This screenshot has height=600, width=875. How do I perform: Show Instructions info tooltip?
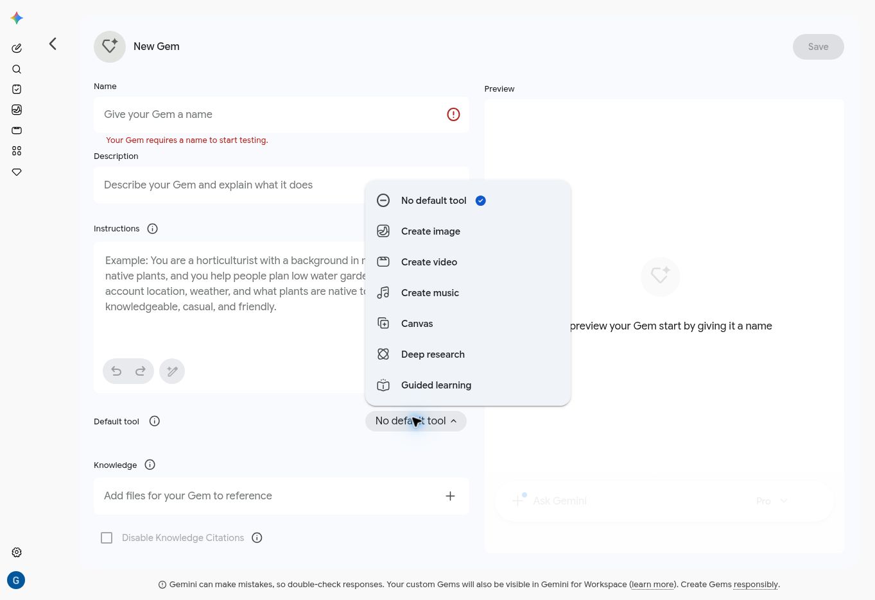[153, 229]
